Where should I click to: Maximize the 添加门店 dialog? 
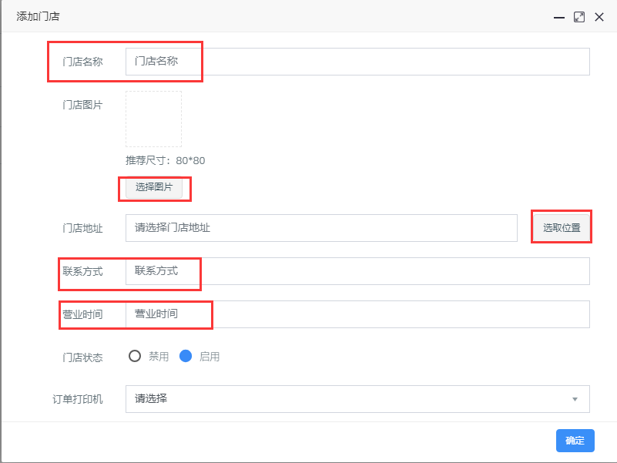578,17
